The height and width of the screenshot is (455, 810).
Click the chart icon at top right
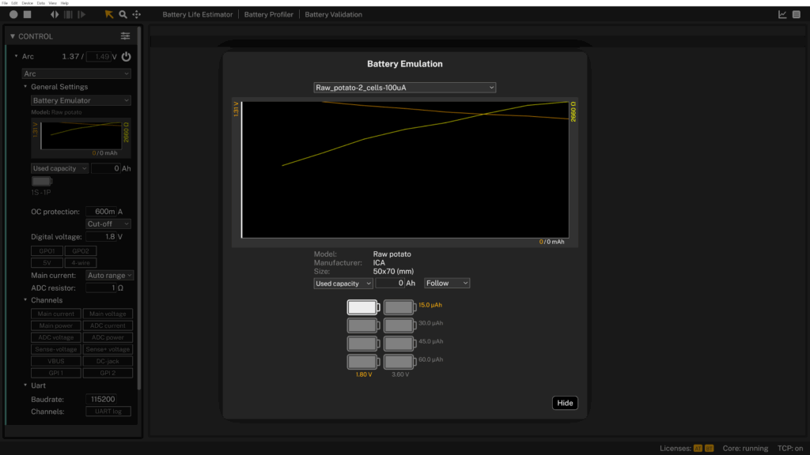(782, 14)
